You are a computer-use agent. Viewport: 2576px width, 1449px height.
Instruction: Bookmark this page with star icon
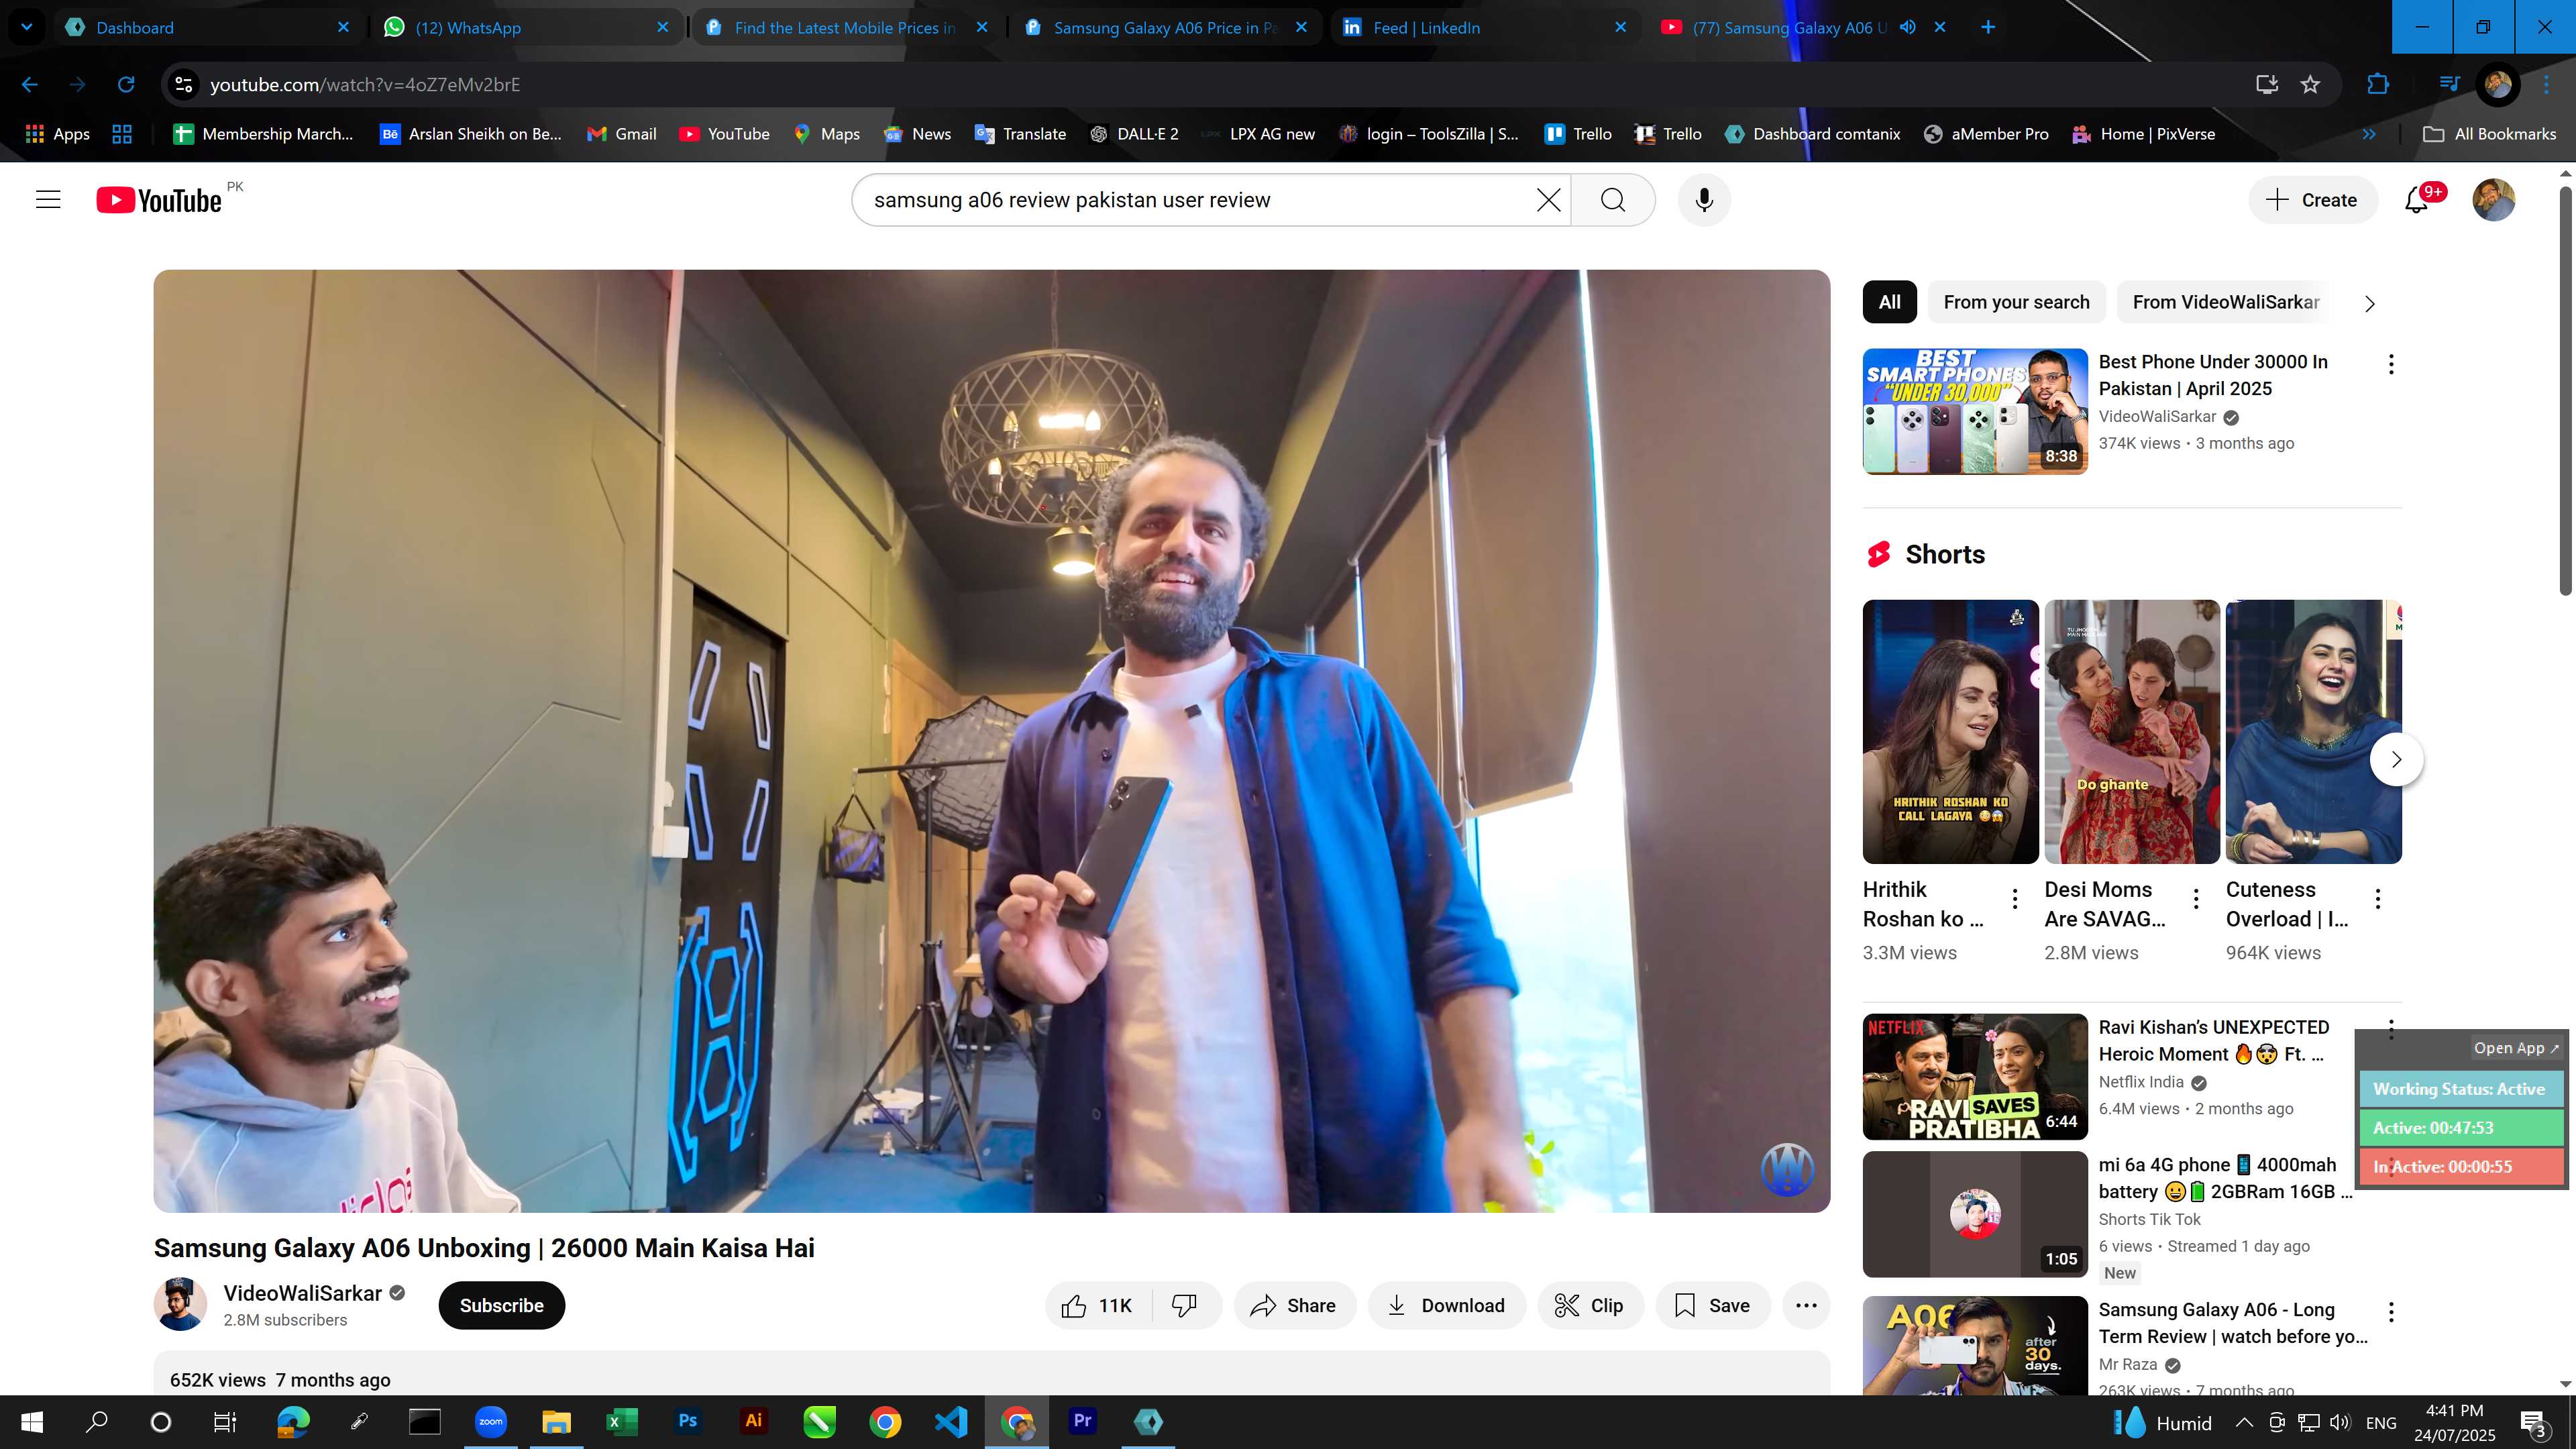point(2310,85)
